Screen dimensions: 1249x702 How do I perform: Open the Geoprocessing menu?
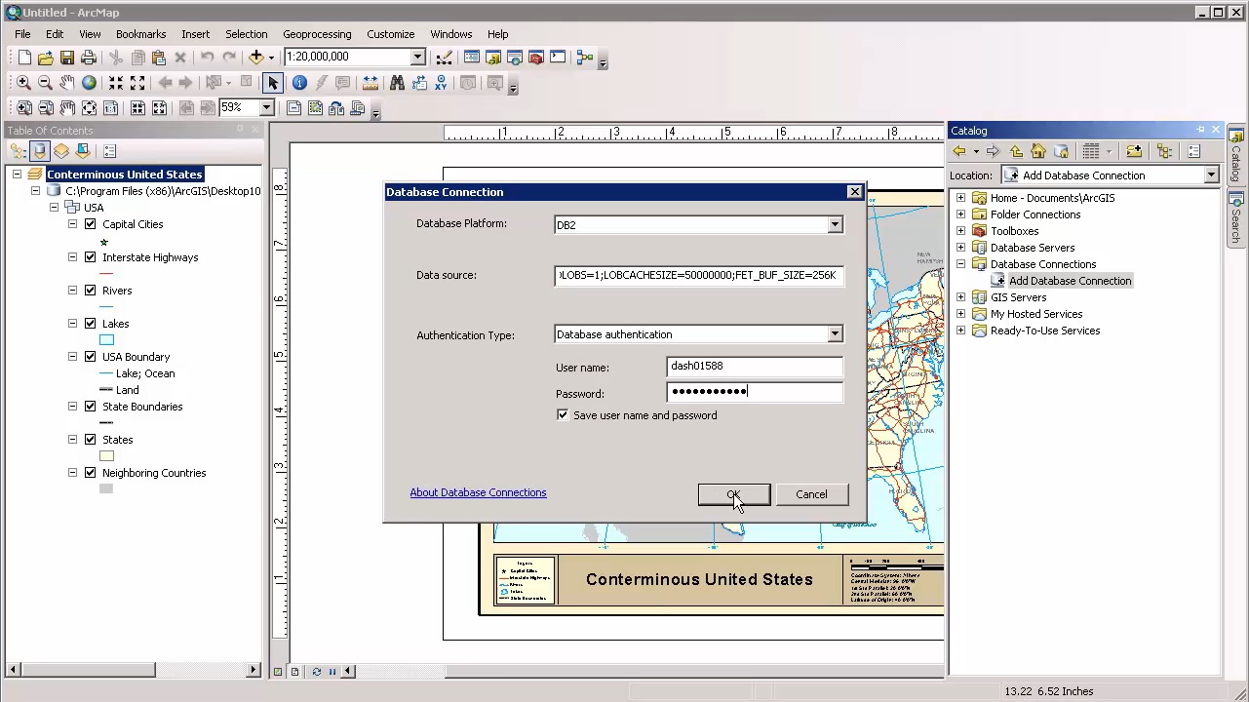pos(317,34)
